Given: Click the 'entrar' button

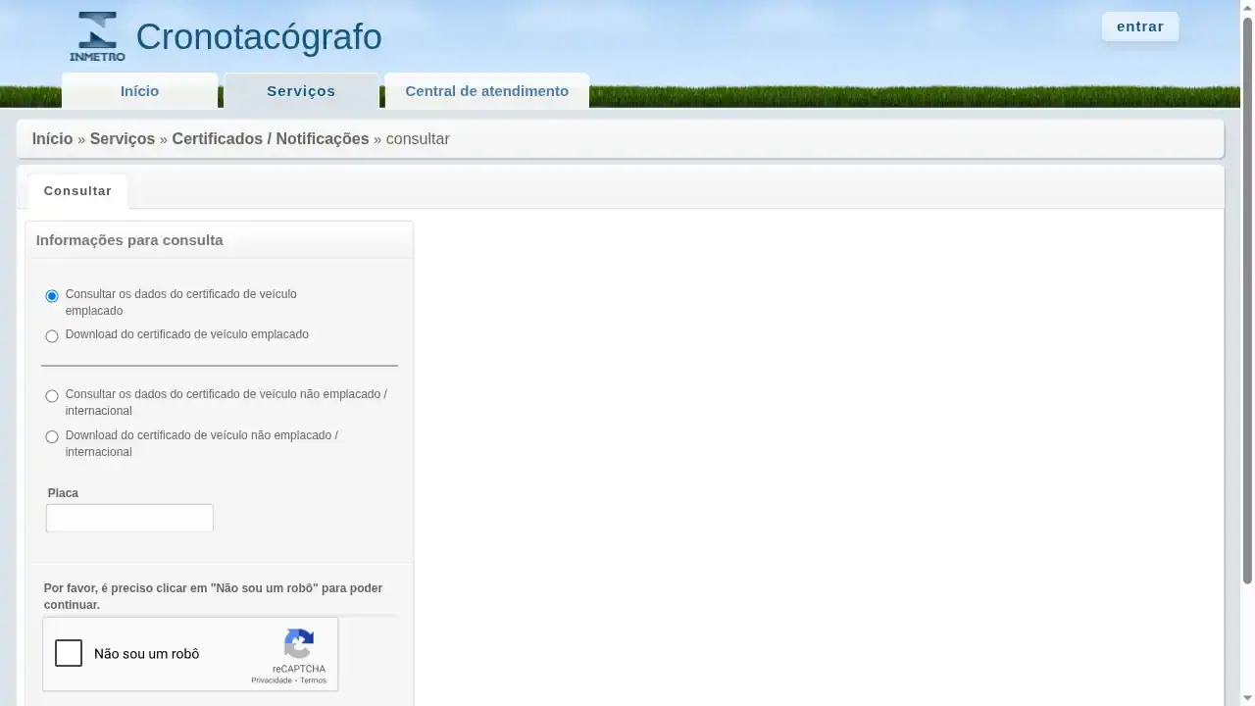Looking at the screenshot, I should point(1139,26).
